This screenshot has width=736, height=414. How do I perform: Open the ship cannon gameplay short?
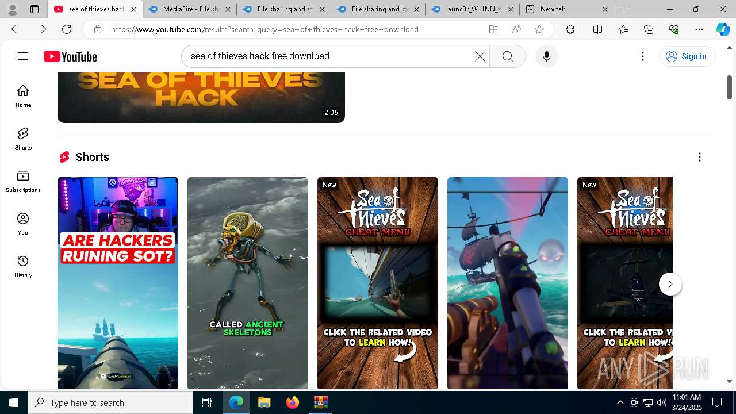click(508, 282)
